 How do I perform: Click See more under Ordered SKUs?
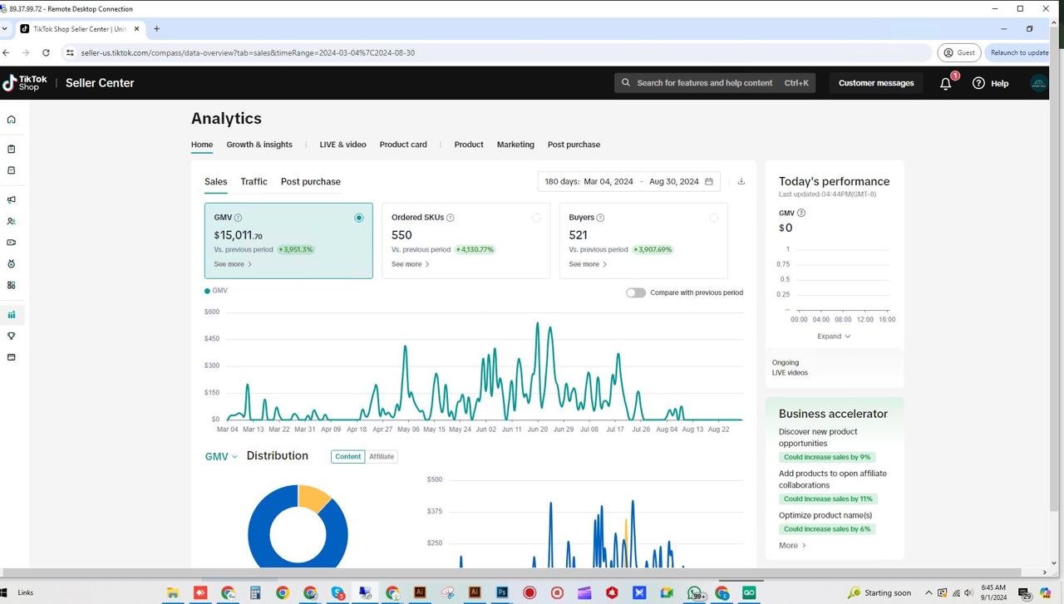(x=411, y=264)
